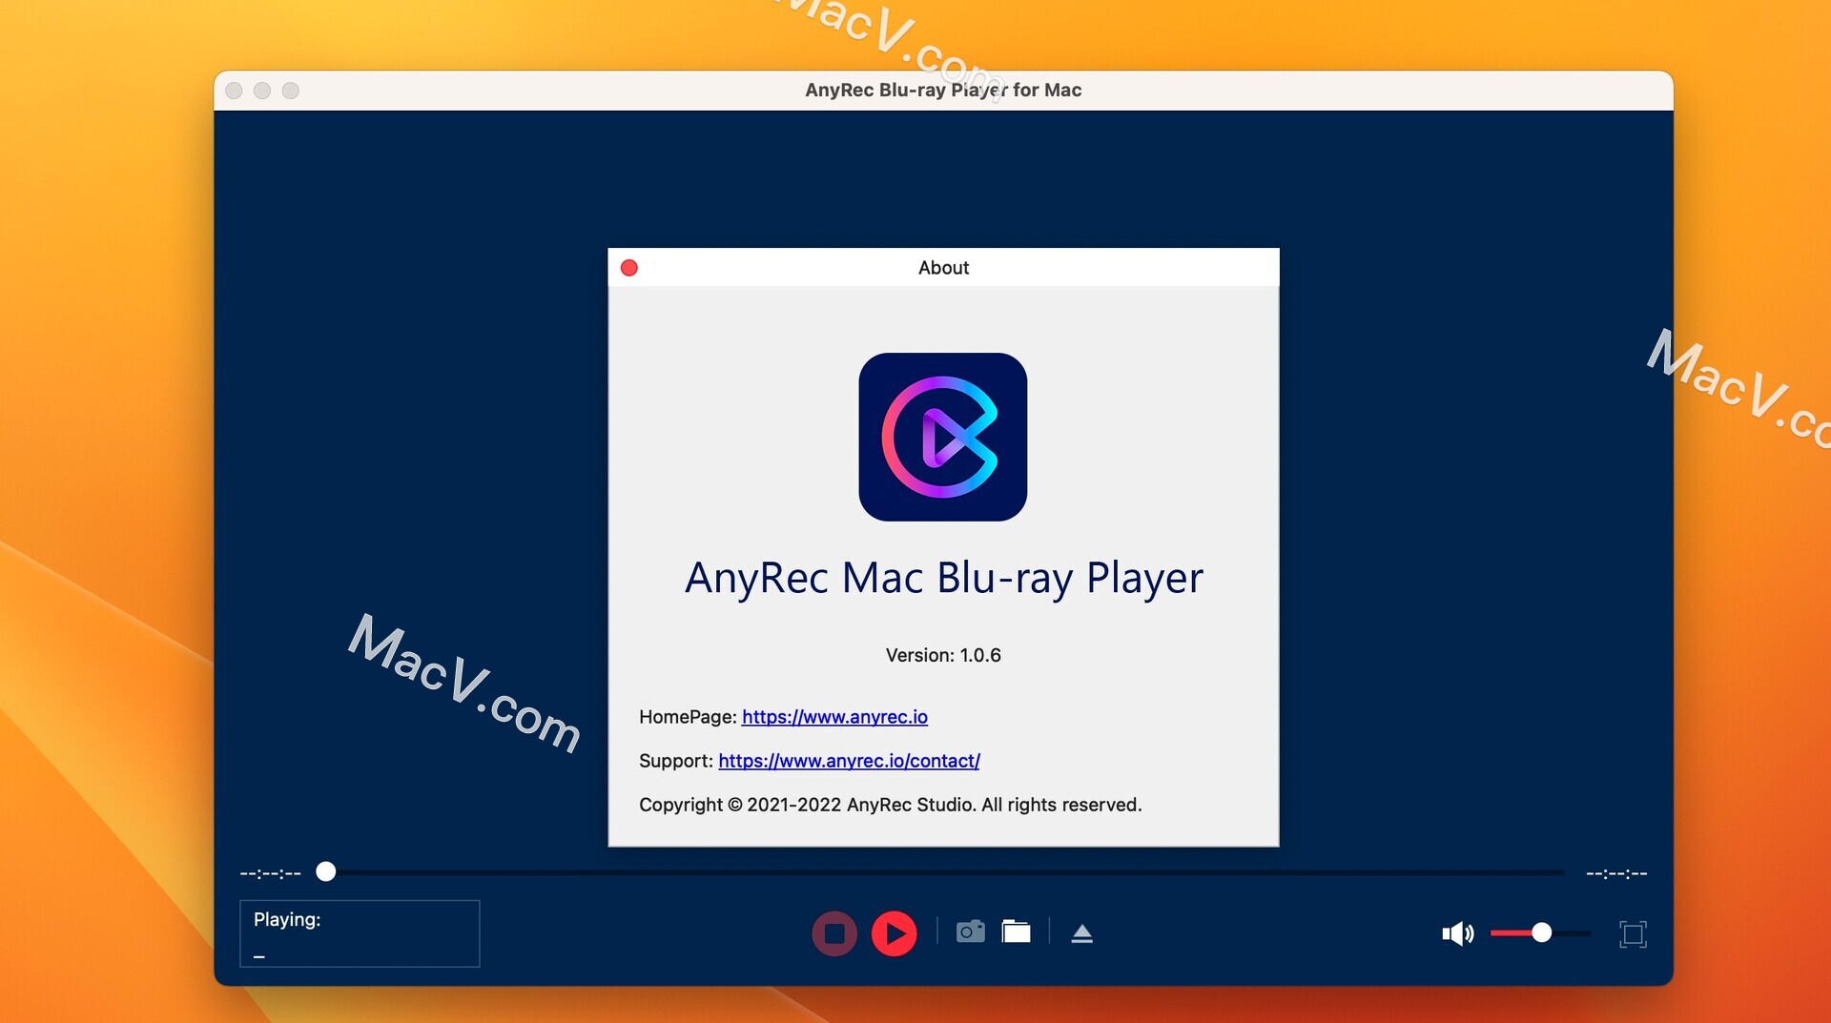This screenshot has width=1831, height=1023.
Task: Close the About dialog with red button
Action: (x=629, y=268)
